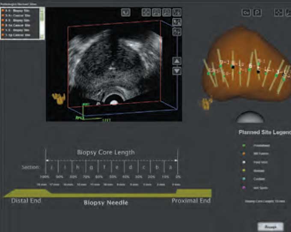Click the third icon in the ultrasound top toolbar
This screenshot has width=291, height=232.
157,12
